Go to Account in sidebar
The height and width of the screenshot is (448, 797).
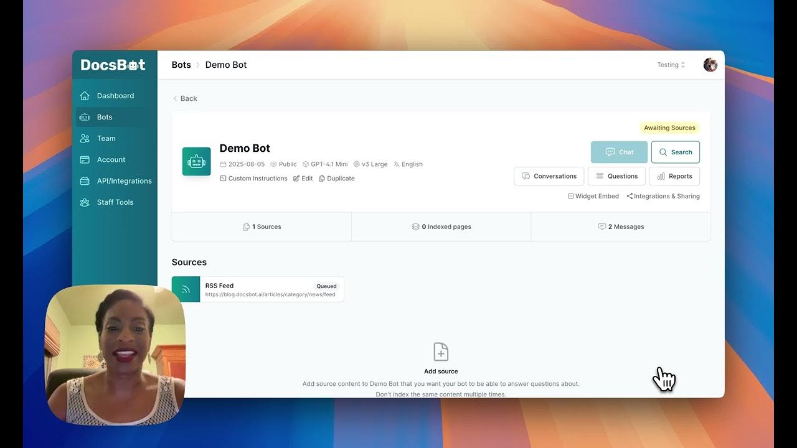115,159
